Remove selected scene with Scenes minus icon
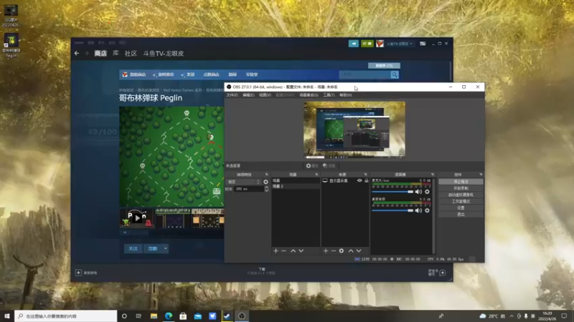The height and width of the screenshot is (322, 574). tap(283, 251)
